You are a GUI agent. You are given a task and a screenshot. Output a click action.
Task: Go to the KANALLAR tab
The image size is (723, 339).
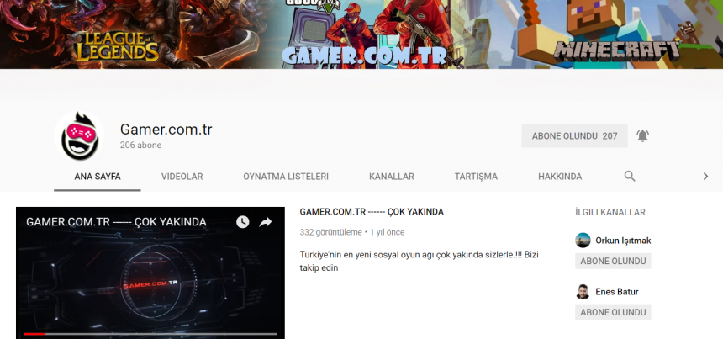392,177
